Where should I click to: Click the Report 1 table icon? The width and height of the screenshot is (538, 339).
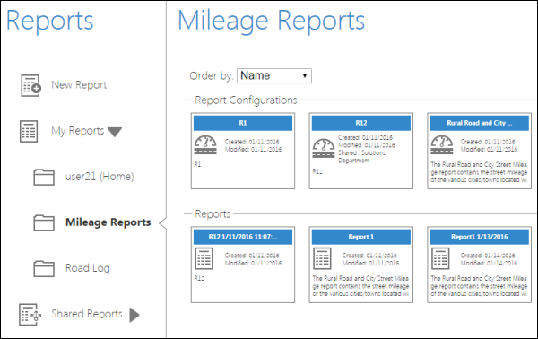[322, 258]
